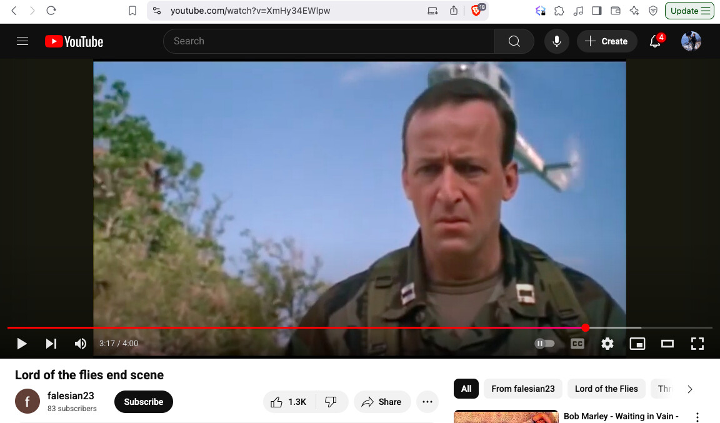This screenshot has width=720, height=423.
Task: Open the browser extensions puzzle icon
Action: (x=559, y=11)
